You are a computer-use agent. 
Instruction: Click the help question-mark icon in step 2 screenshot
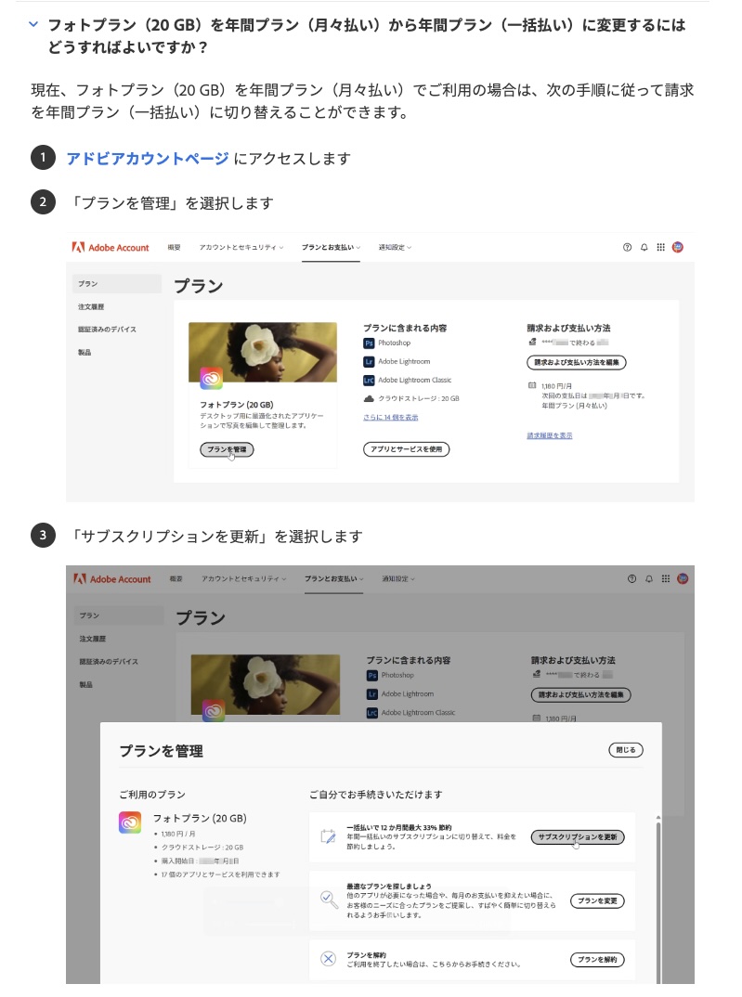(628, 247)
